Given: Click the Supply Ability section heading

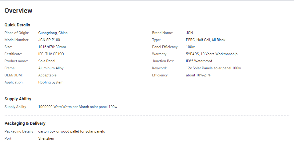Looking at the screenshot, I should coord(18,99).
